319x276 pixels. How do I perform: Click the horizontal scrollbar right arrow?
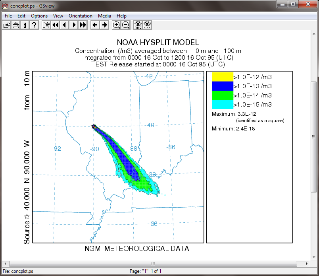pos(307,264)
